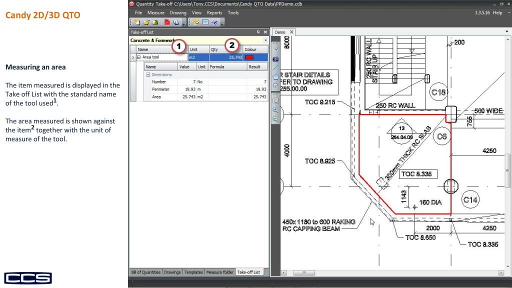Image resolution: width=512 pixels, height=288 pixels.
Task: Click the Open folder toolbar icon
Action: pos(146,22)
